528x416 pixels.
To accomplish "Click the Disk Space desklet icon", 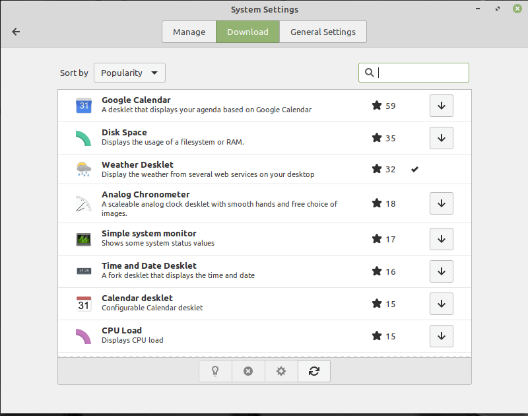I will 83,138.
